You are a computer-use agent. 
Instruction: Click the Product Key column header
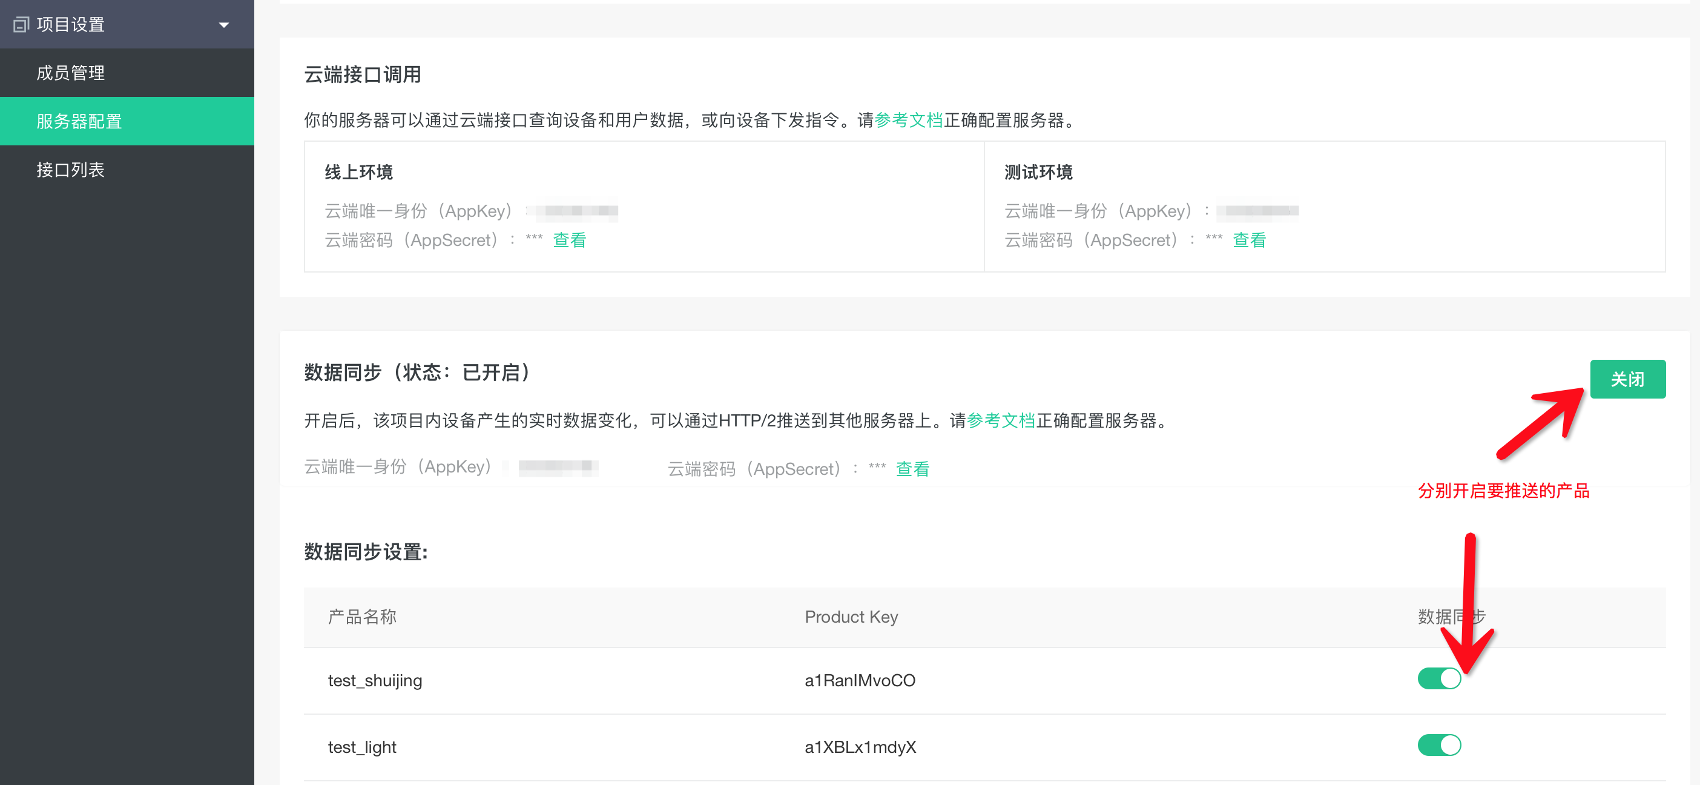click(x=851, y=617)
